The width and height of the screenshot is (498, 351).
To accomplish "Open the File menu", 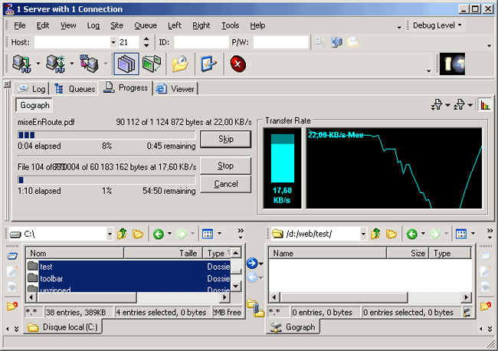I will tap(20, 25).
